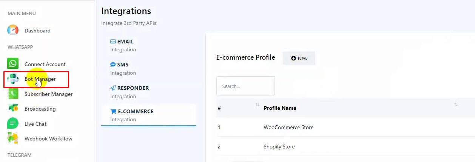Click the Bot Manager robot icon
Image resolution: width=475 pixels, height=162 pixels.
(x=13, y=79)
